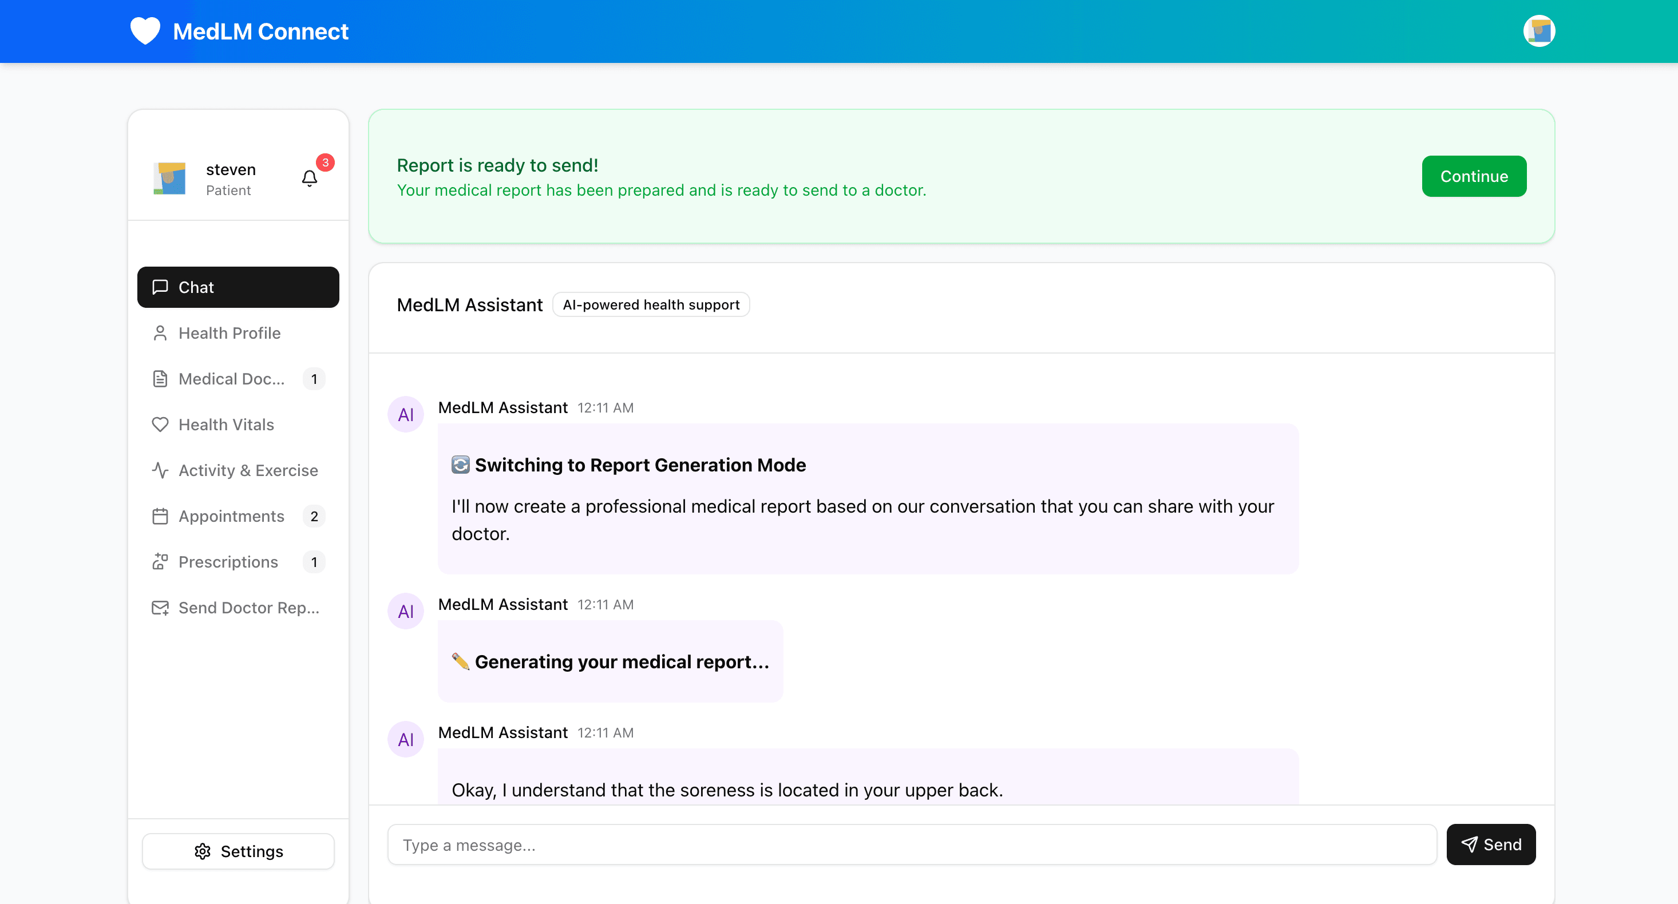This screenshot has width=1678, height=904.
Task: Click the Health Profile person icon
Action: coord(160,332)
